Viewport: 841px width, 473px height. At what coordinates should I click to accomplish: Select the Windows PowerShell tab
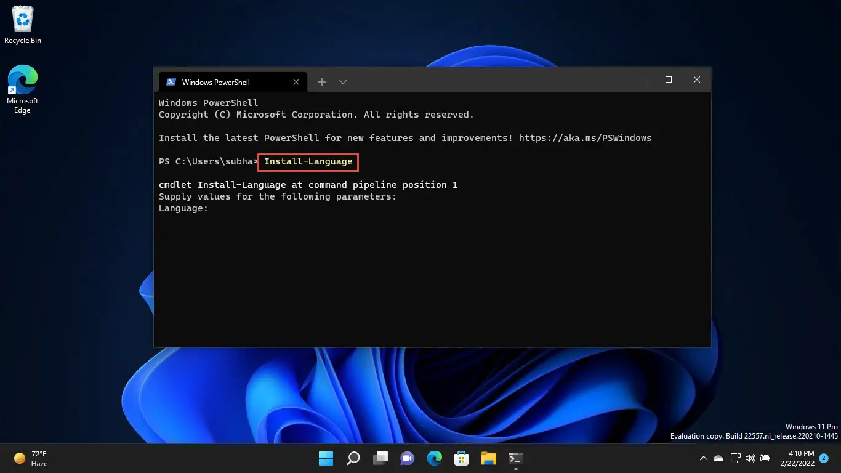pos(232,82)
